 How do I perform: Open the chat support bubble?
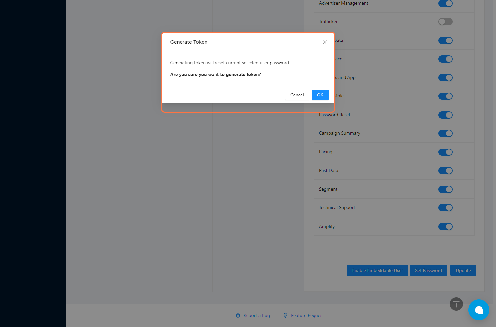pyautogui.click(x=479, y=310)
